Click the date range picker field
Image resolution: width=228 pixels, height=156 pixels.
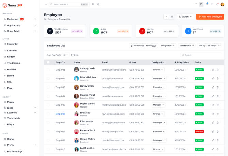pyautogui.click(x=143, y=46)
